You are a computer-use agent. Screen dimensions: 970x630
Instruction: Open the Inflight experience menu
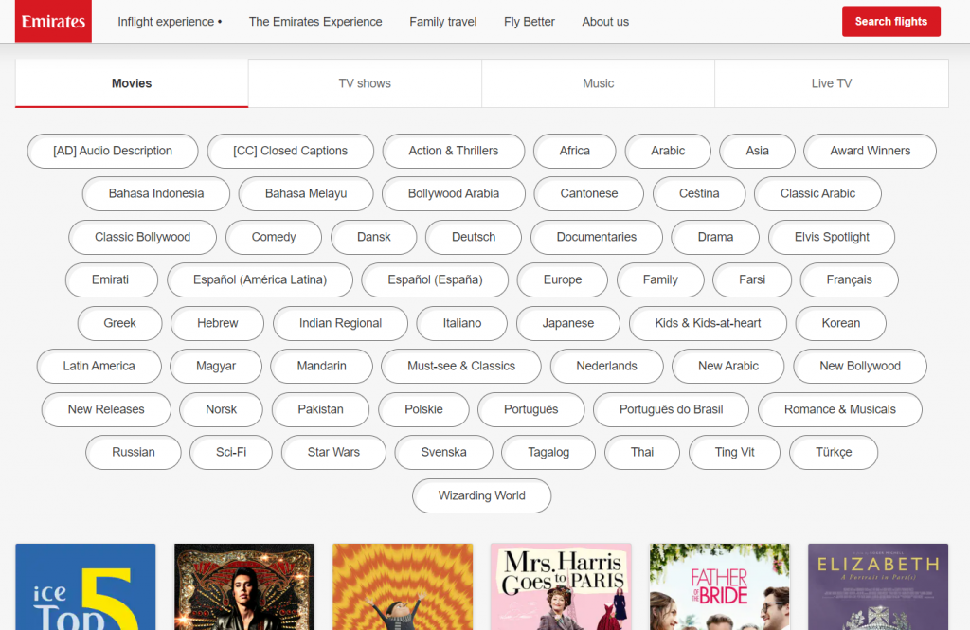click(170, 22)
